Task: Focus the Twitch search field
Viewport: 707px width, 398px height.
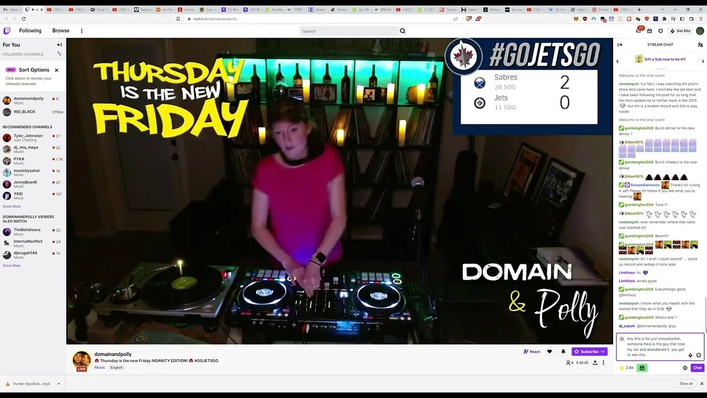Action: point(348,31)
